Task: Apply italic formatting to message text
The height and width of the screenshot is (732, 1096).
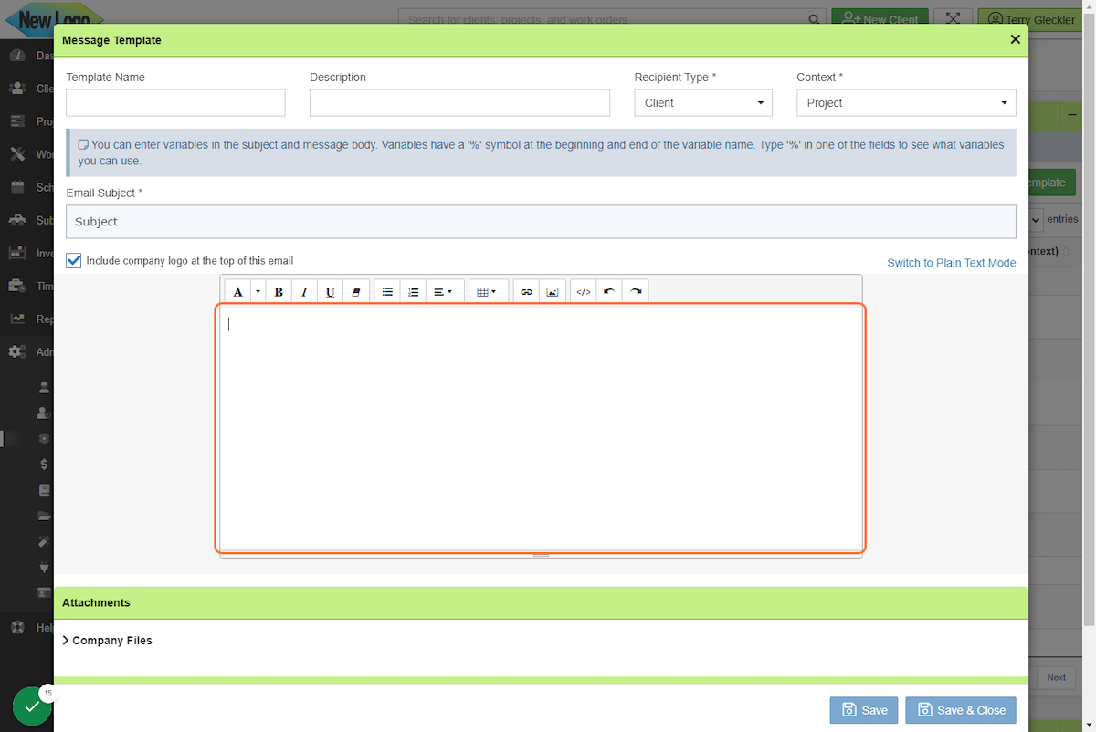Action: click(x=303, y=291)
